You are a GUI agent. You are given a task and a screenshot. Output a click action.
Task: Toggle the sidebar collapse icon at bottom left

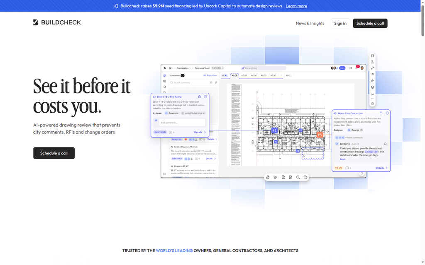(x=164, y=174)
